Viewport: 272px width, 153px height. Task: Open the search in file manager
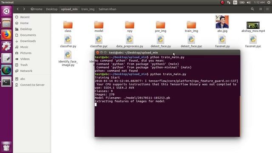click(252, 9)
